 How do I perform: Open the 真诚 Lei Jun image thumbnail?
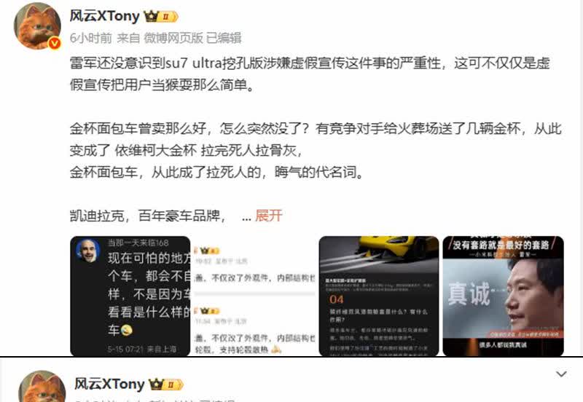503,296
